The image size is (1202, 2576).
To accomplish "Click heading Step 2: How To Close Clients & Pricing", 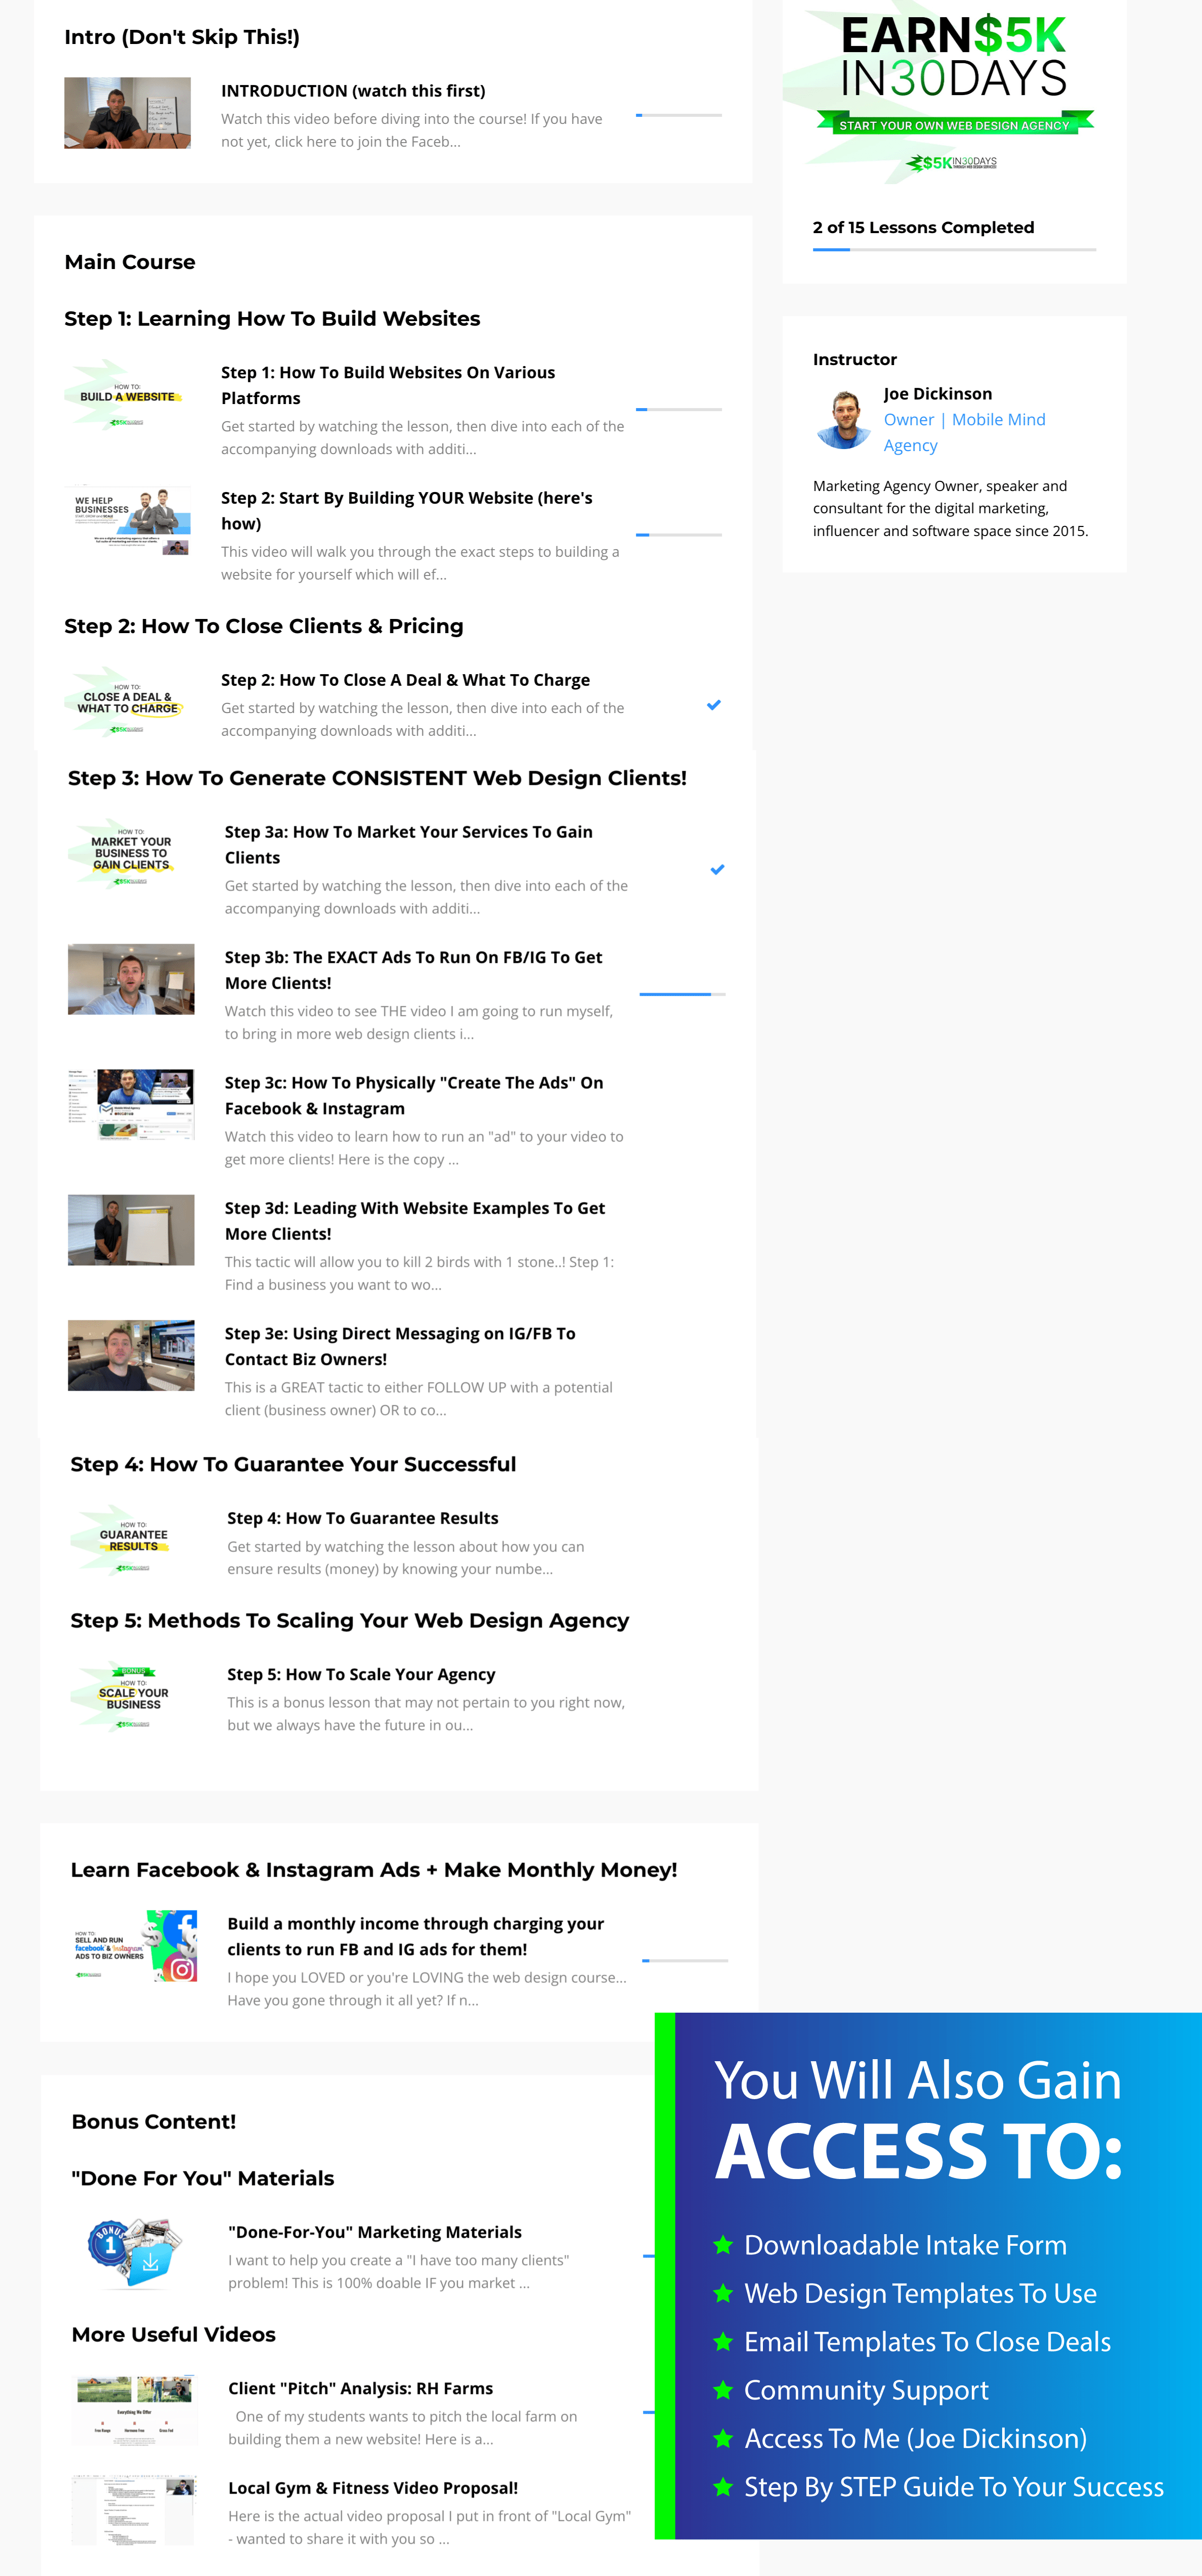I will point(264,626).
